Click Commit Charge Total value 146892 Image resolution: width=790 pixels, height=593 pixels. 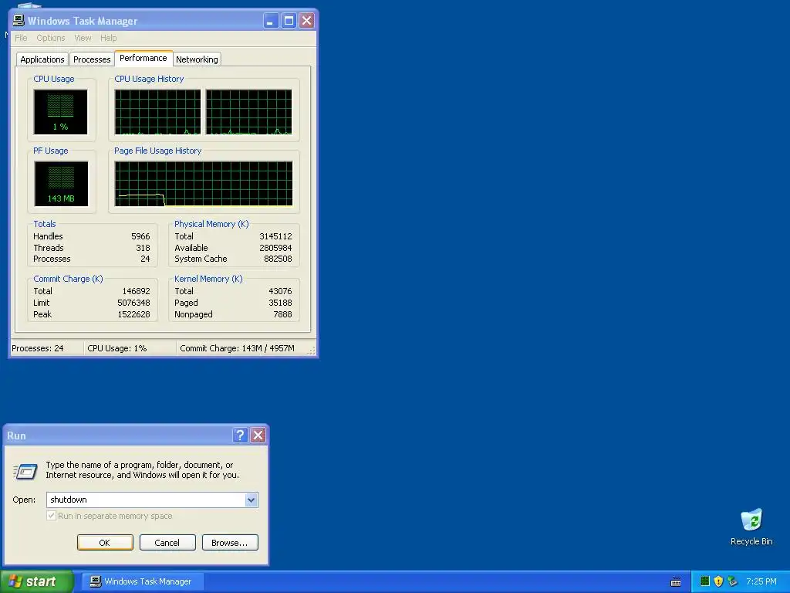coord(136,291)
